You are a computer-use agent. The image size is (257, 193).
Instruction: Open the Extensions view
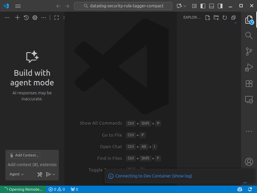pos(249,83)
